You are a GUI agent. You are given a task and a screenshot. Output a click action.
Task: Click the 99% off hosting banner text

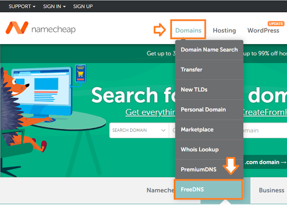[x=265, y=54]
